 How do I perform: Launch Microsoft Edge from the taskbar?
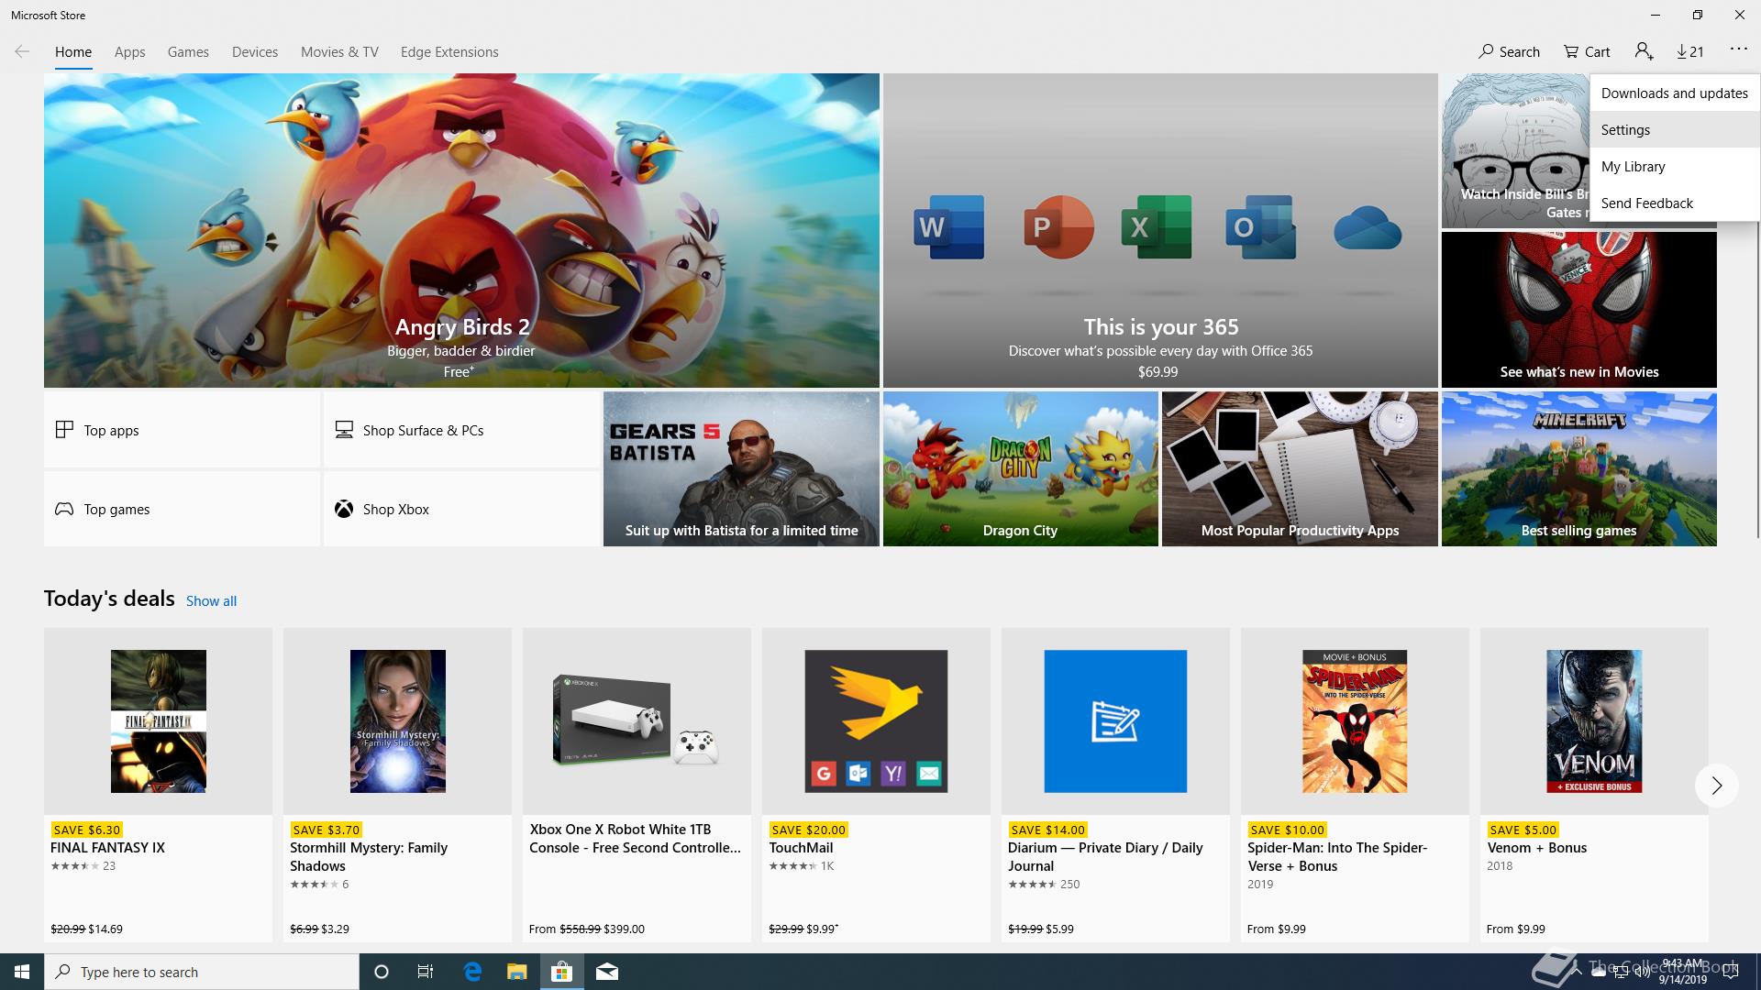[x=472, y=972]
